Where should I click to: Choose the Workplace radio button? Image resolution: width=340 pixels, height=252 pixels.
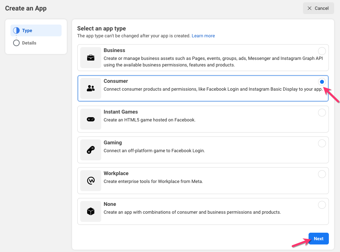[x=322, y=174]
